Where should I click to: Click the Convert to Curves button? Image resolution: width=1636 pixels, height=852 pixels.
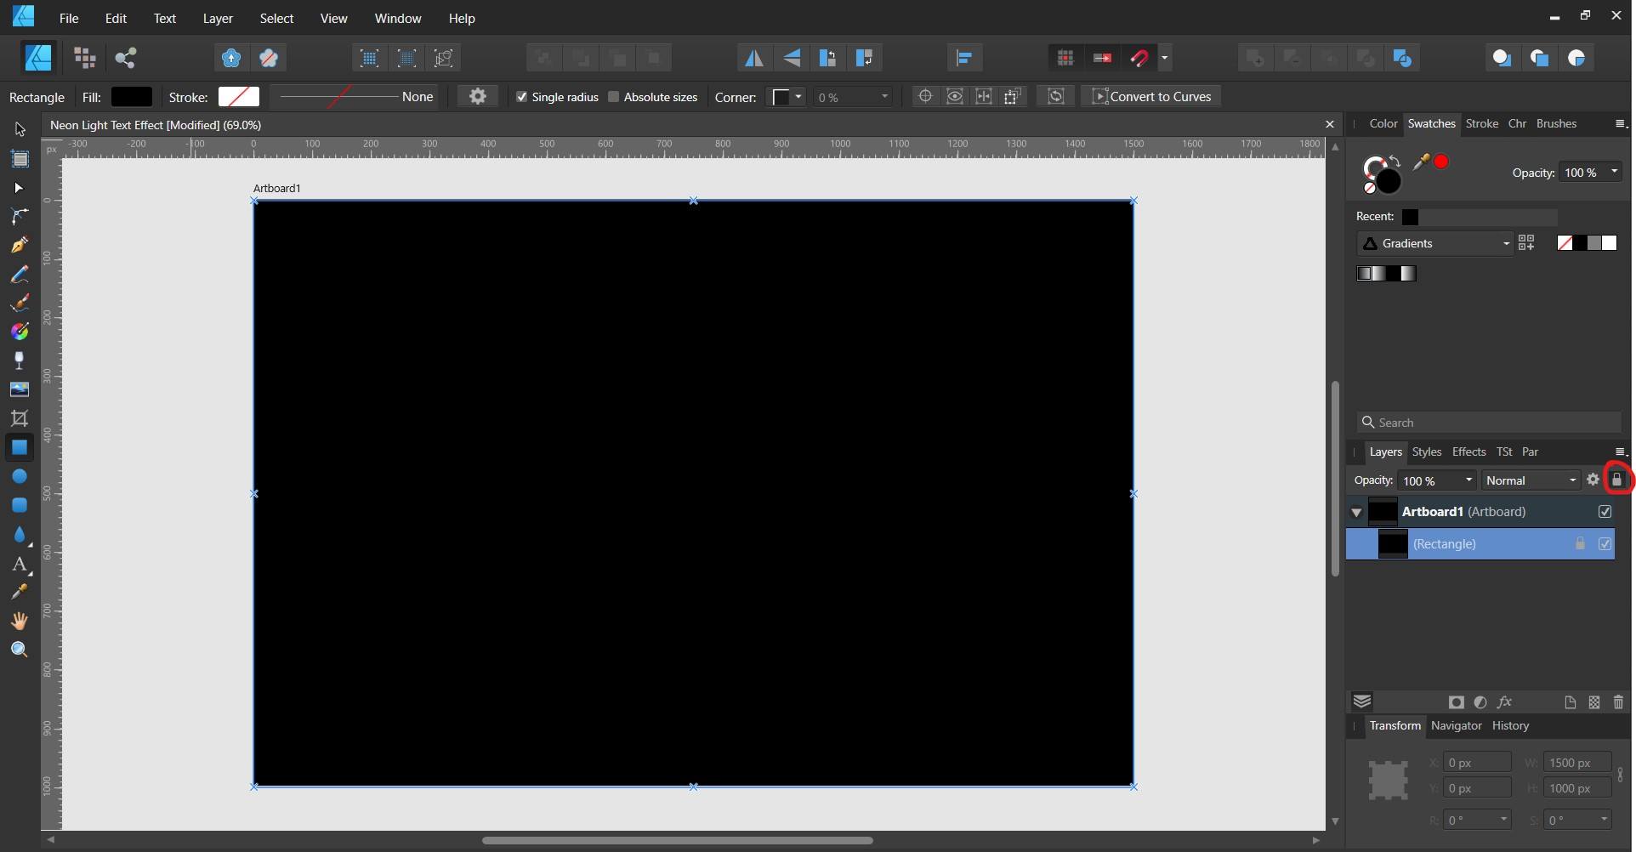coord(1150,97)
